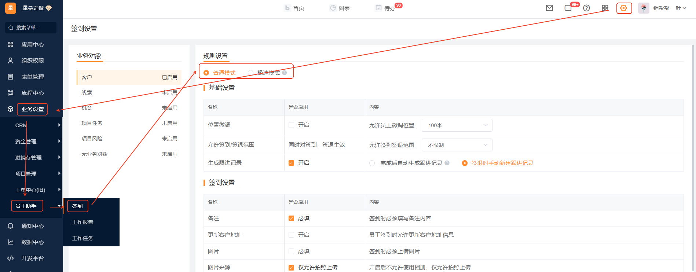
Task: Enable 位置微调 开启 checkbox
Action: [x=292, y=125]
